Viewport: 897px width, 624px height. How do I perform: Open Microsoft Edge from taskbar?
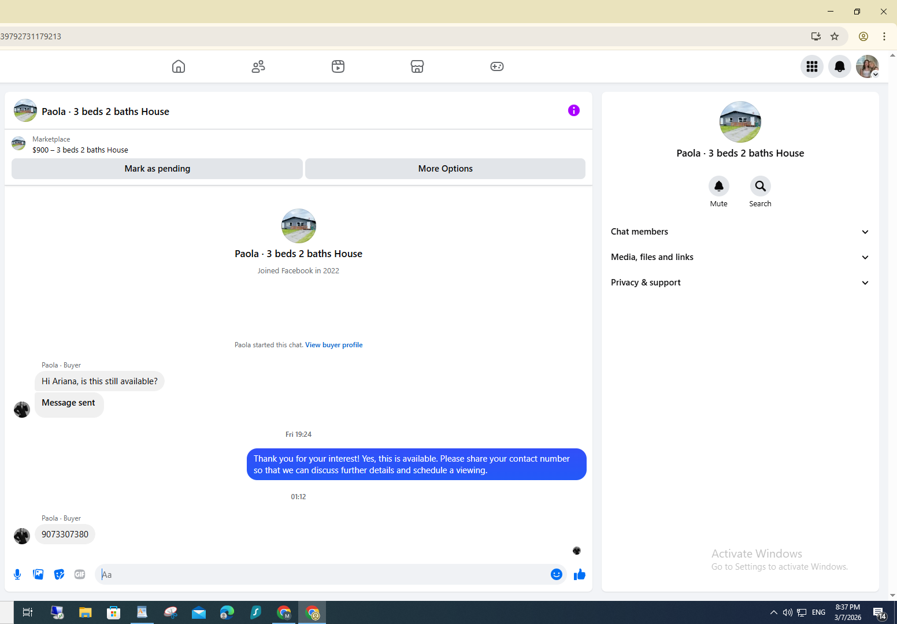pyautogui.click(x=227, y=612)
